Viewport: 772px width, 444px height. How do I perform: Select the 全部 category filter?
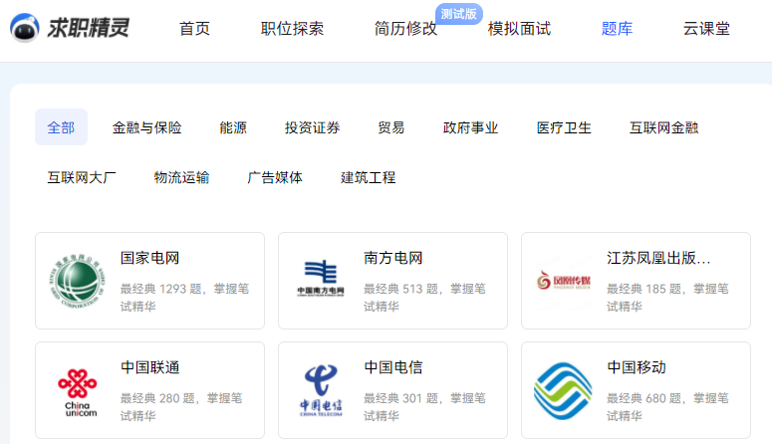pyautogui.click(x=61, y=127)
